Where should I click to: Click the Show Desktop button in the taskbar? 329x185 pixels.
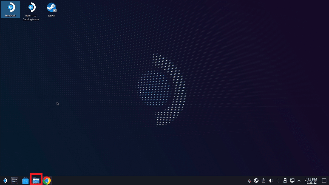tap(324, 181)
